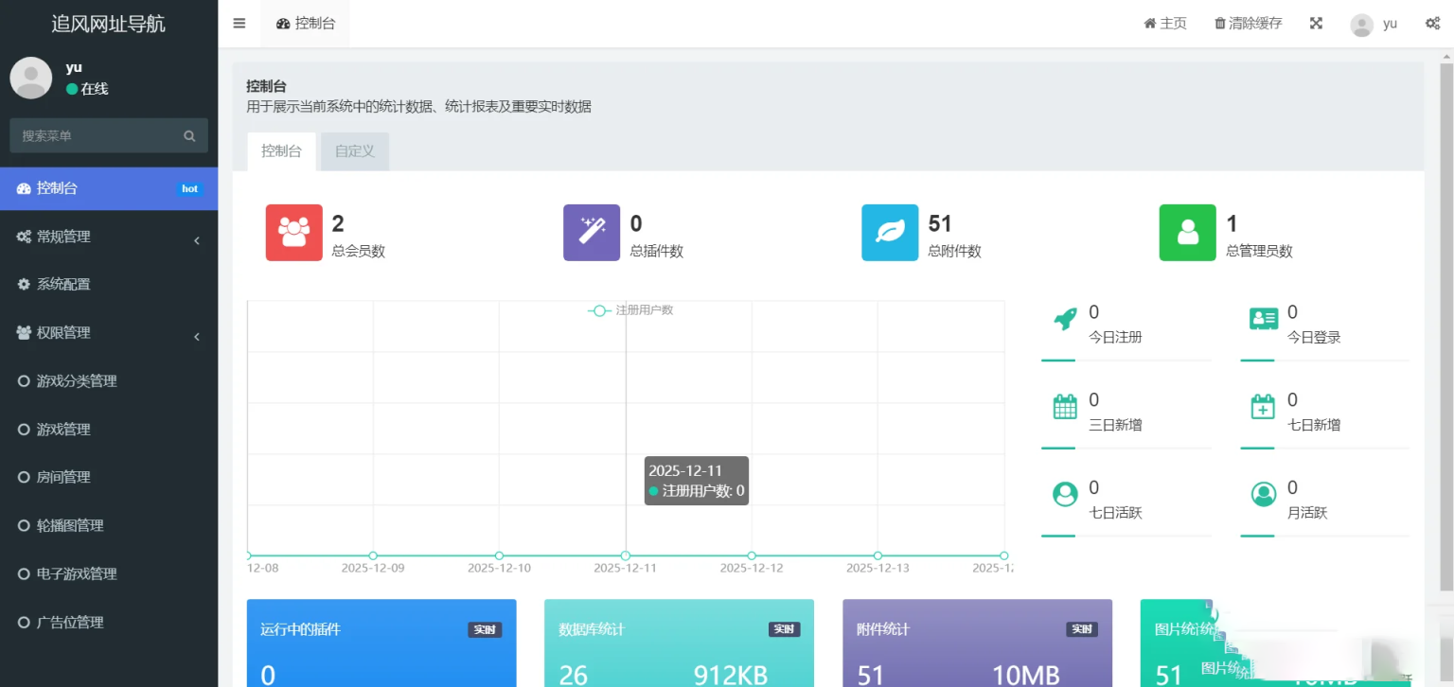Click the 2025-12-12 data point on chart
Screen dimensions: 1454x687
tap(752, 555)
